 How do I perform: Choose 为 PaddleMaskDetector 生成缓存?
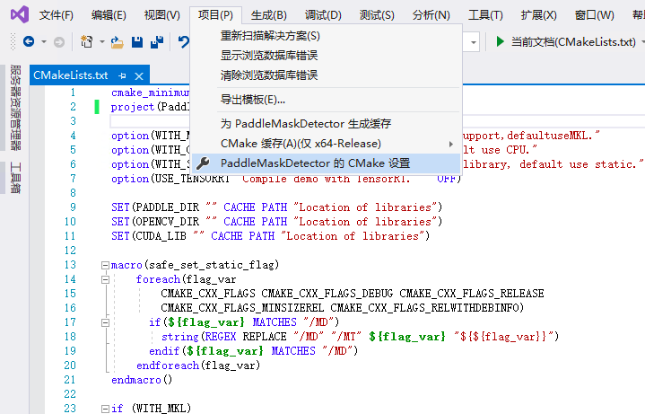(327, 124)
